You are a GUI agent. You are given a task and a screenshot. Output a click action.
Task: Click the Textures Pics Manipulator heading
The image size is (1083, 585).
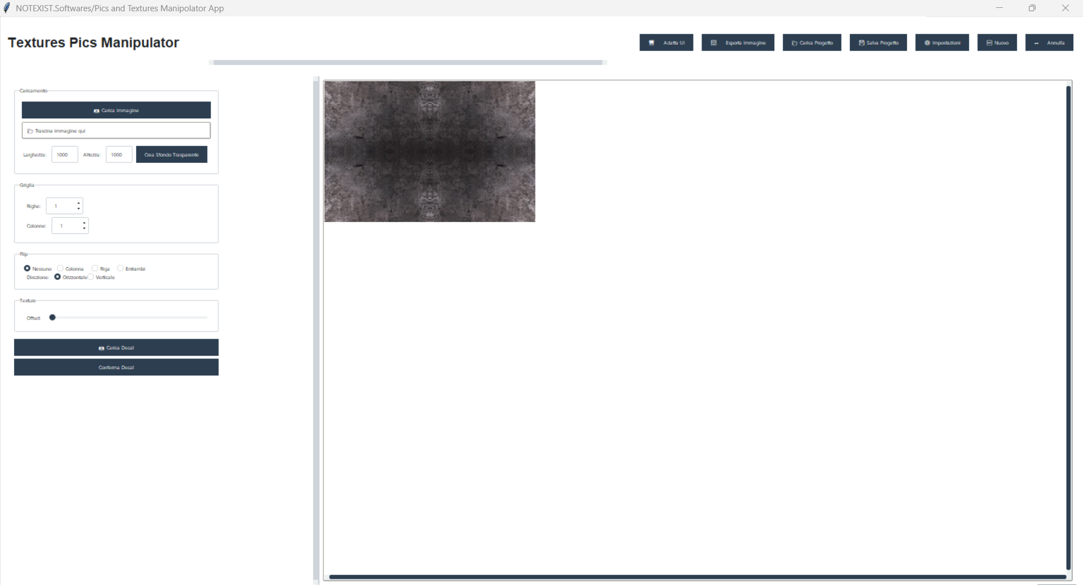[93, 43]
